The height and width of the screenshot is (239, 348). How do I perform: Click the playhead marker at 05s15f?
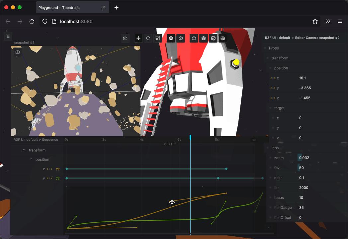point(190,138)
